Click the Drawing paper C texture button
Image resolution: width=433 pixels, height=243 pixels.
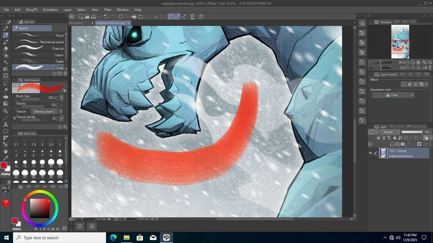(x=44, y=112)
